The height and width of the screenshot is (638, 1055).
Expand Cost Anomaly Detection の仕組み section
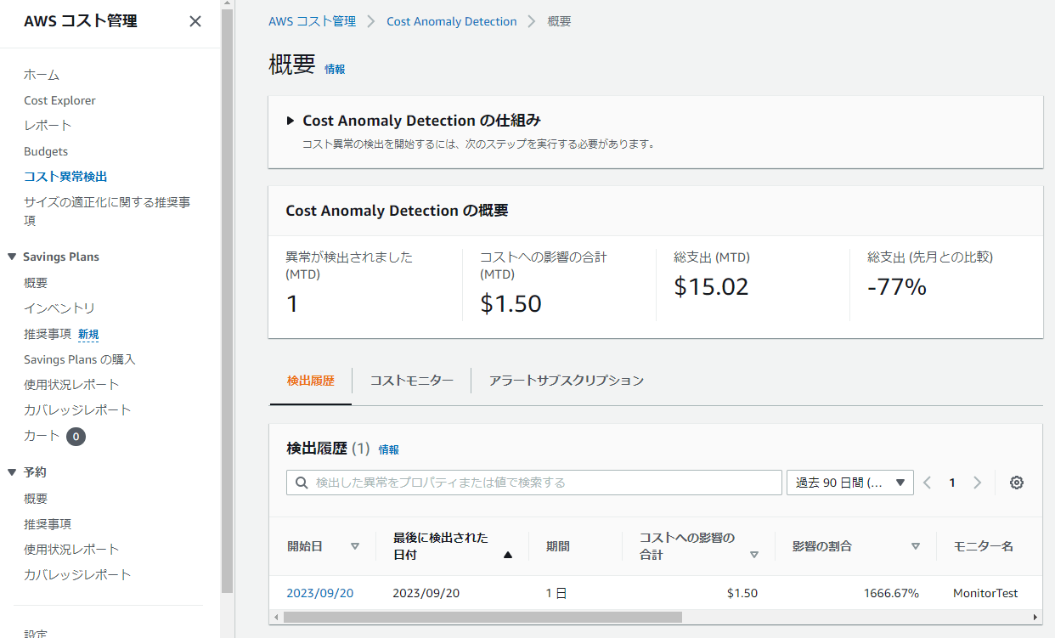click(x=291, y=121)
